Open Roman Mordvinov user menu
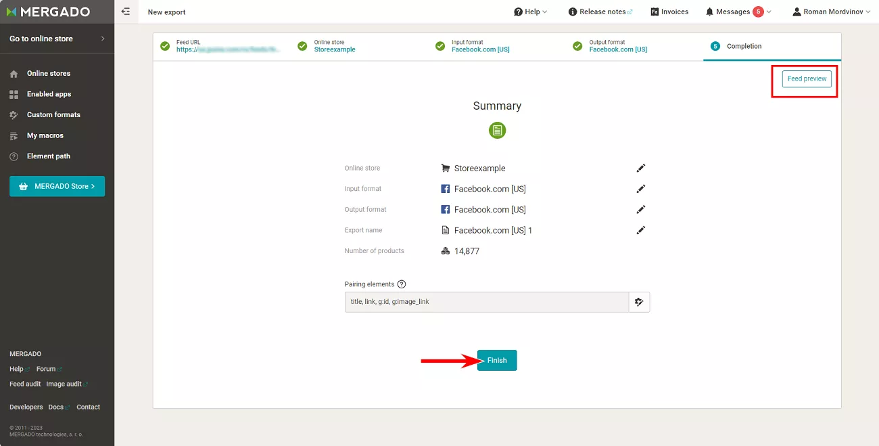The height and width of the screenshot is (446, 879). tap(832, 12)
